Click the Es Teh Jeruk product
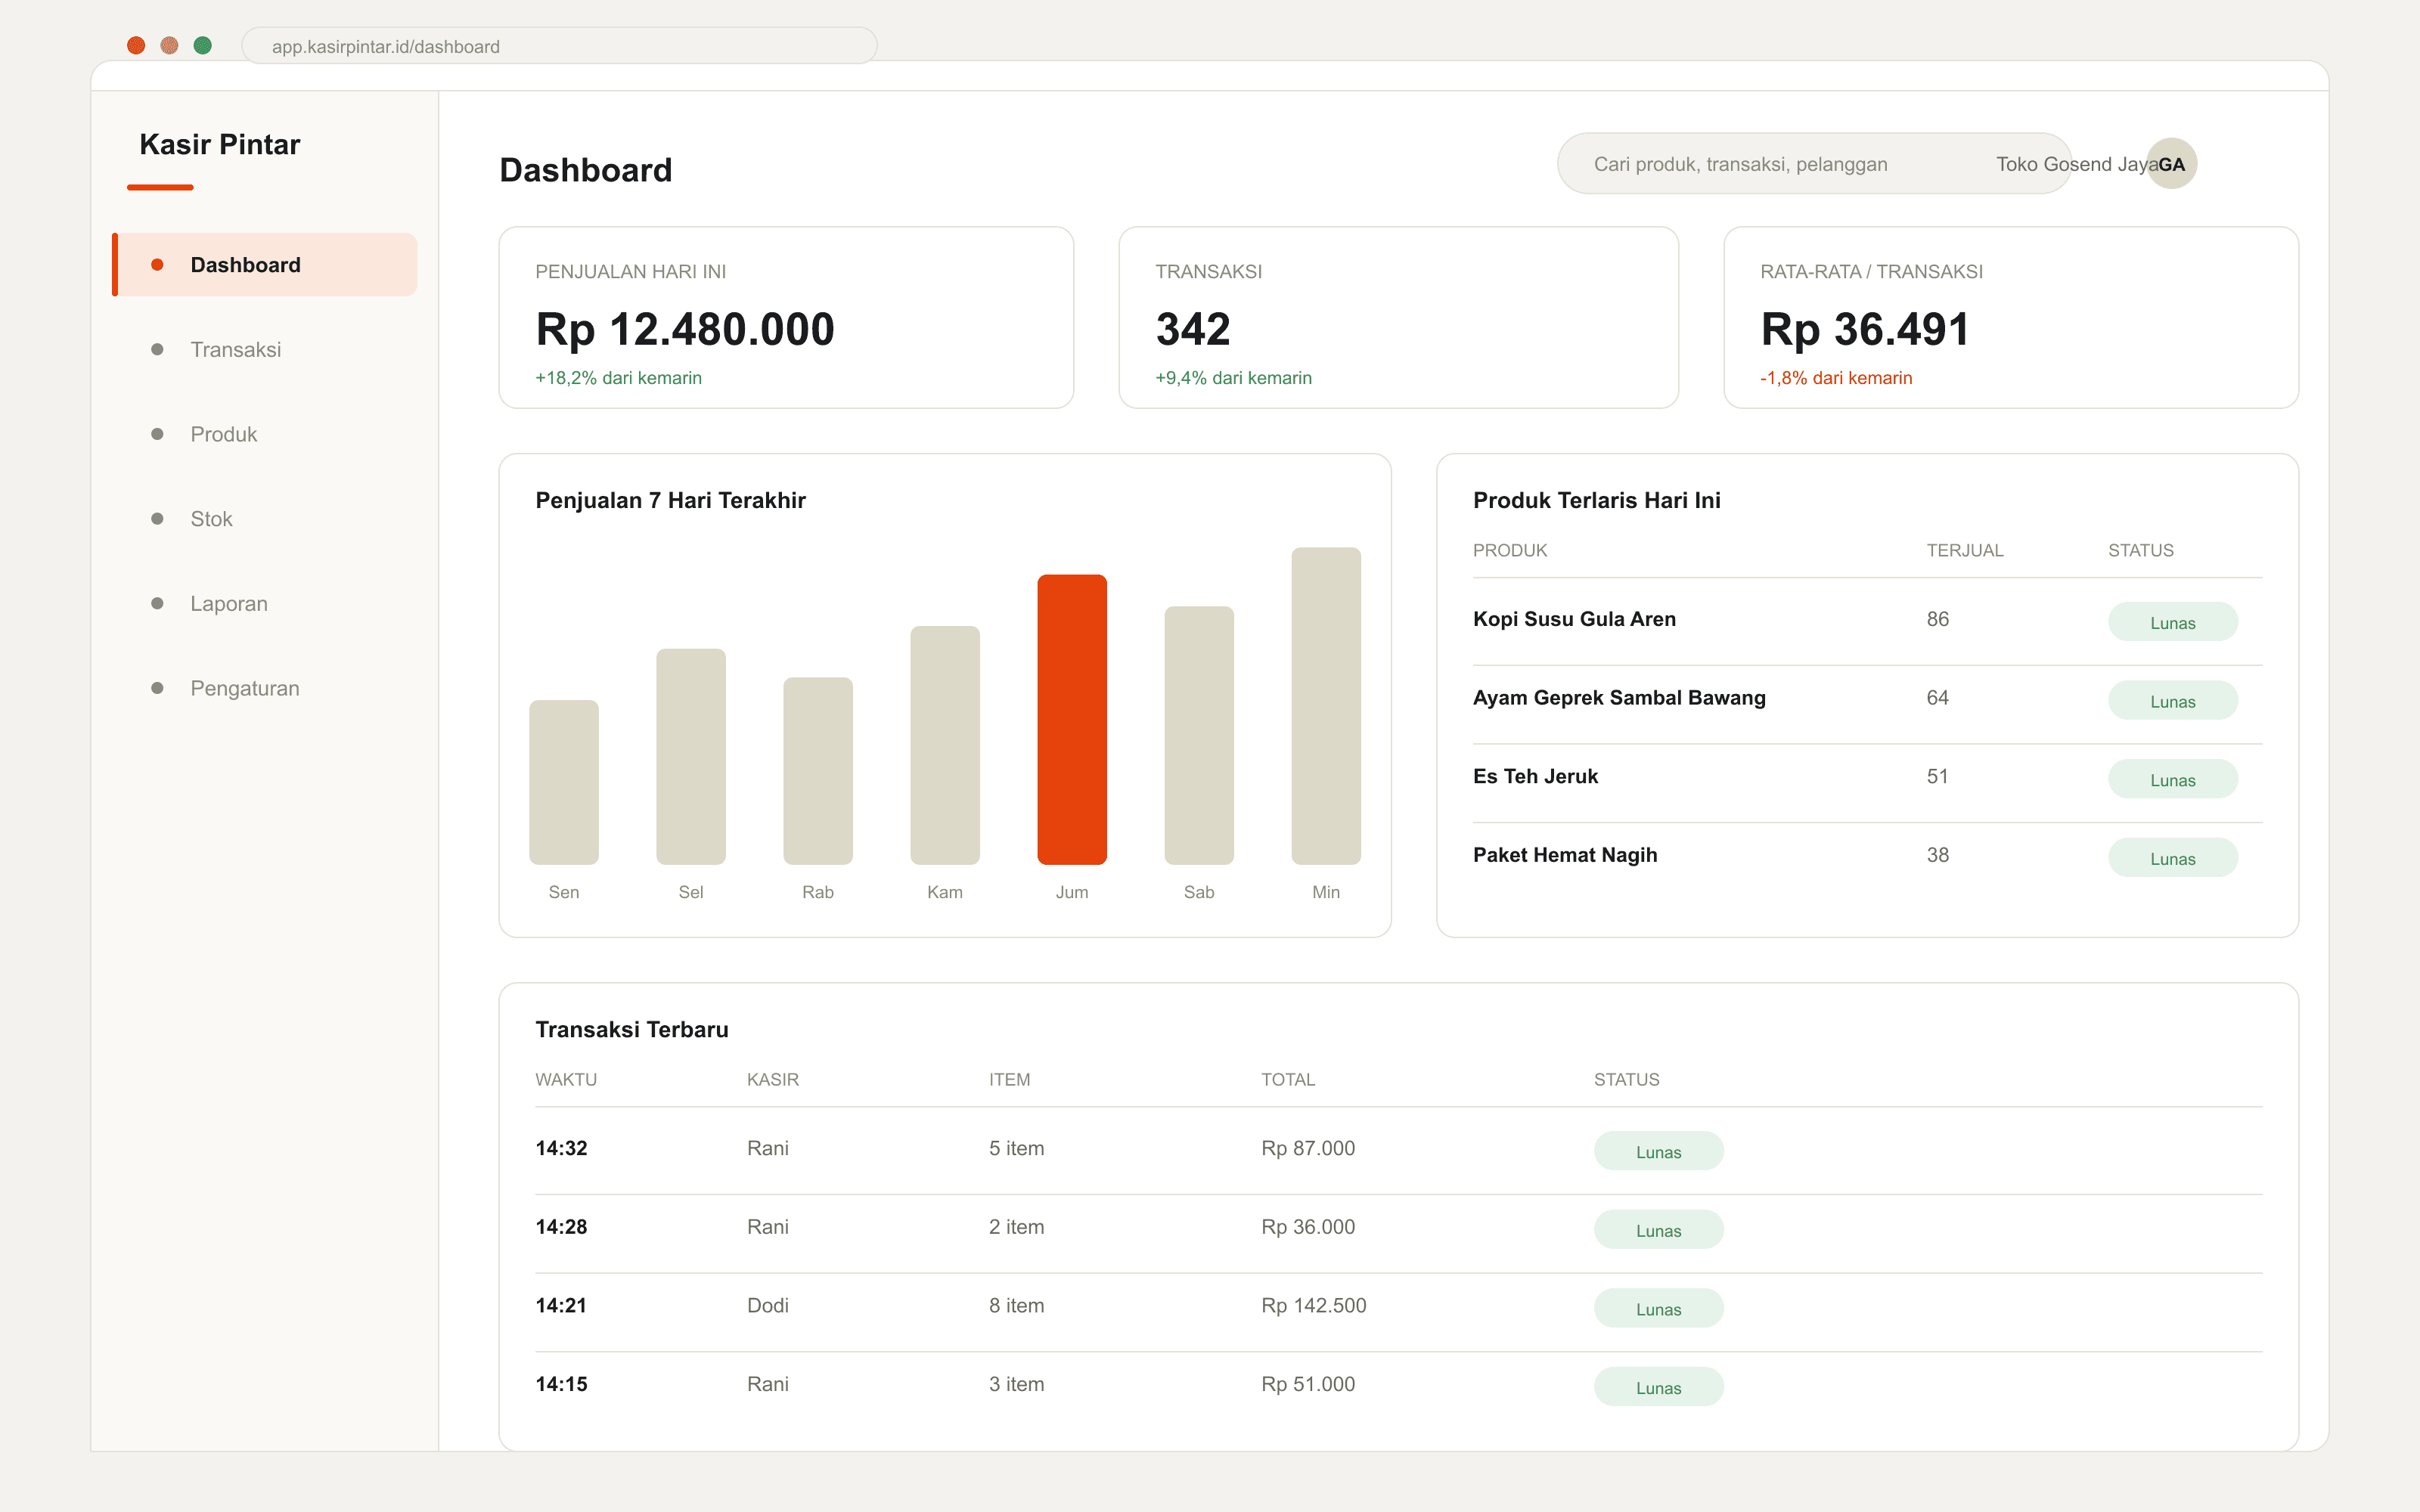Screen dimensions: 2420x1512 (x=1535, y=777)
